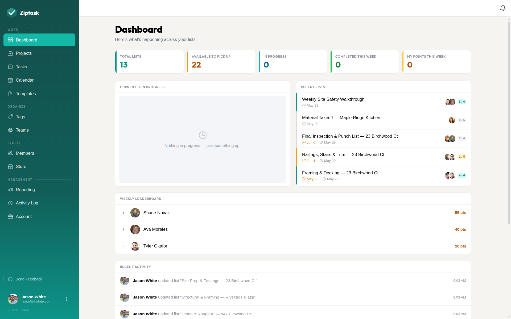Open Weekly Site Safety Walkthrough list
Viewport: 511px width, 319px height.
click(384, 102)
